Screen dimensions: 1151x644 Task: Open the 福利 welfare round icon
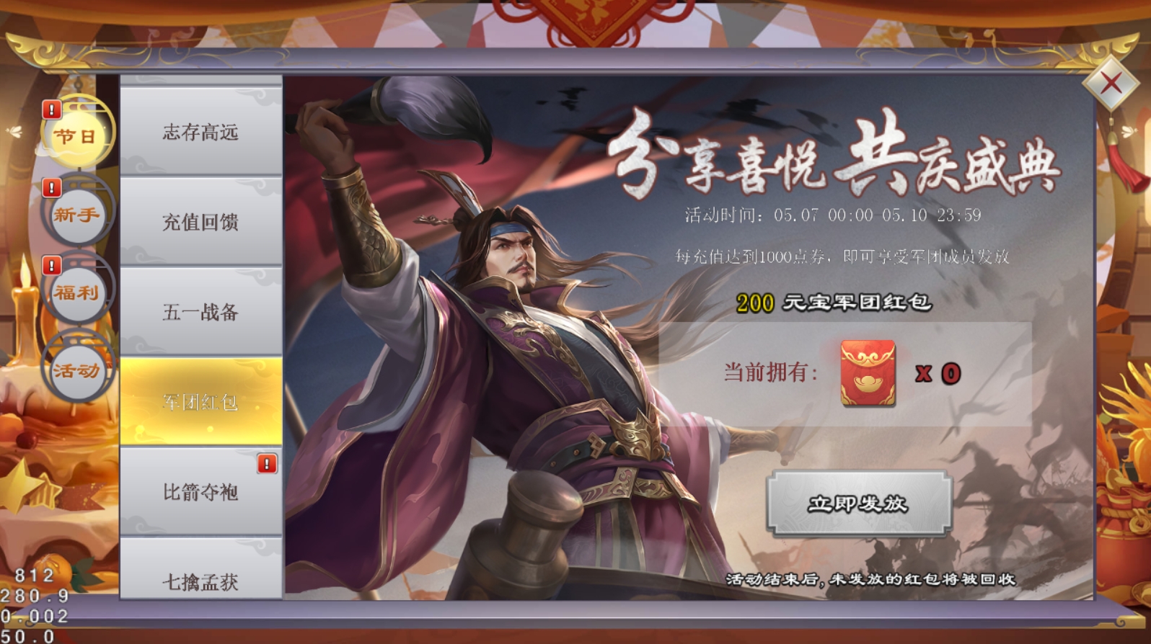76,292
